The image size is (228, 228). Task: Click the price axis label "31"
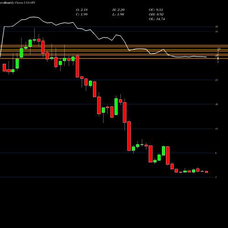(x=217, y=31)
